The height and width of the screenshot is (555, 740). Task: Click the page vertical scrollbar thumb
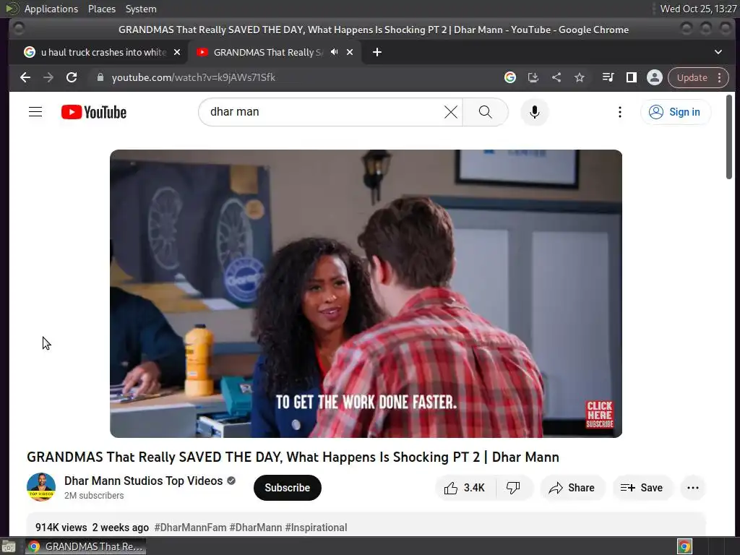point(728,137)
